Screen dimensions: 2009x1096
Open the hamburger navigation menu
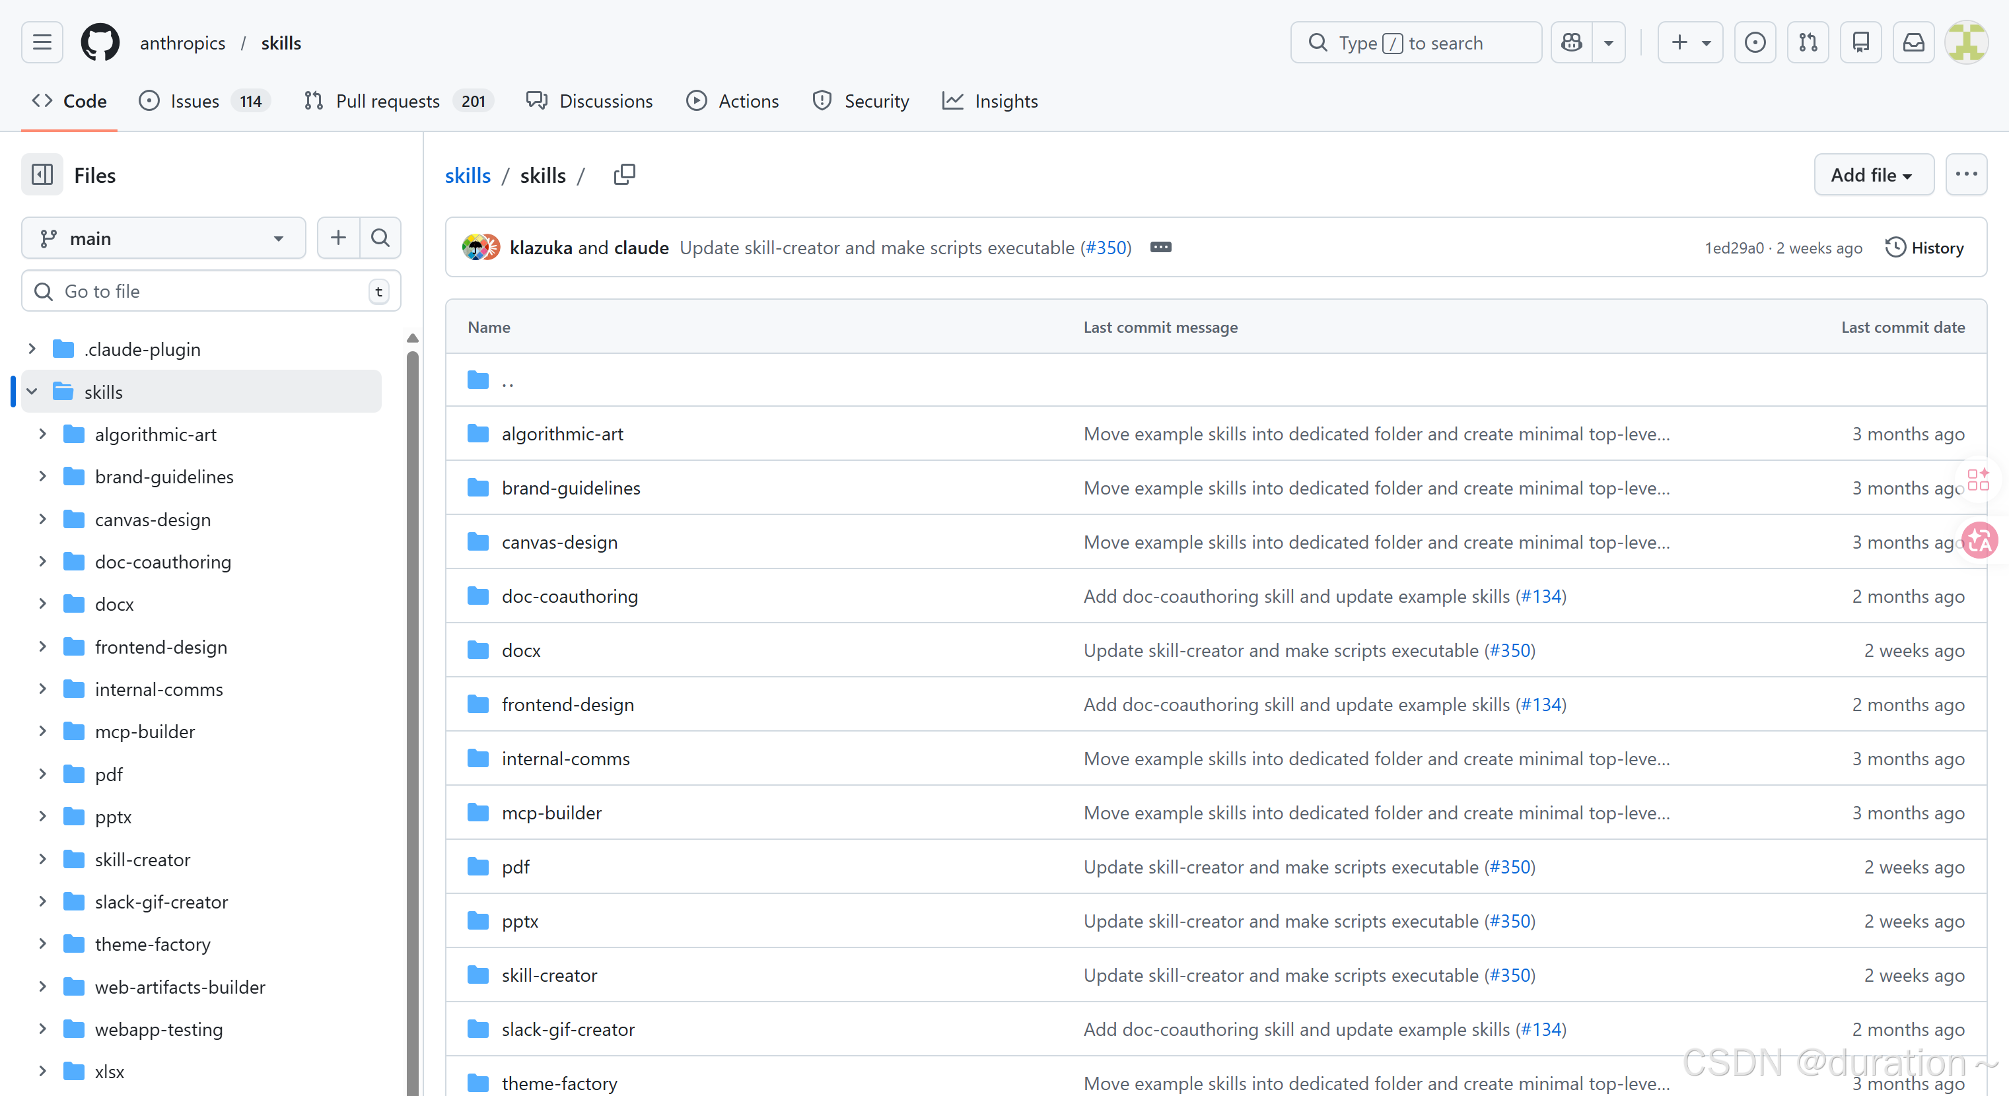point(42,42)
